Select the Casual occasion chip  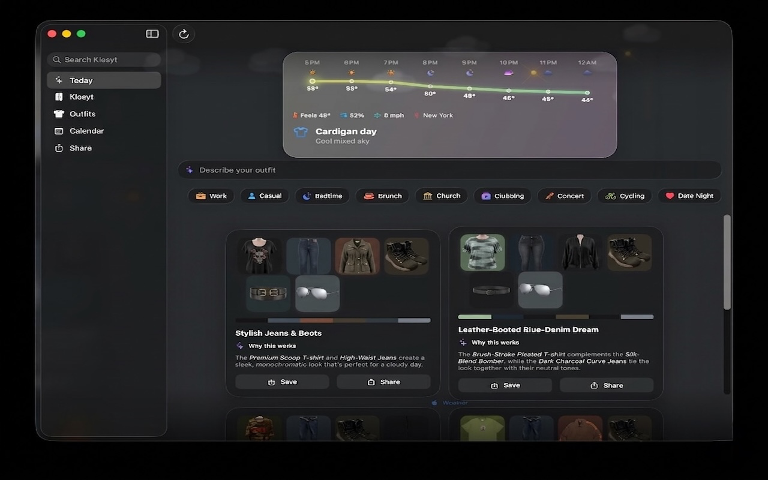[265, 196]
